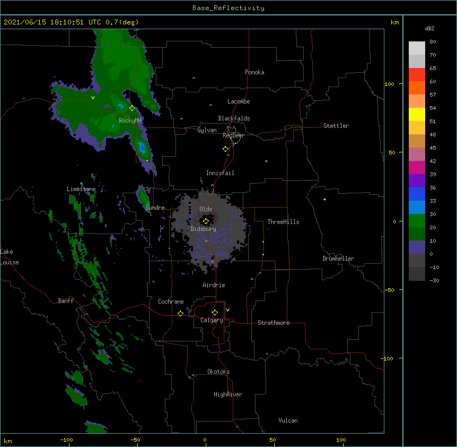The height and width of the screenshot is (447, 457).
Task: Click the Stettler town label
Action: (x=336, y=126)
